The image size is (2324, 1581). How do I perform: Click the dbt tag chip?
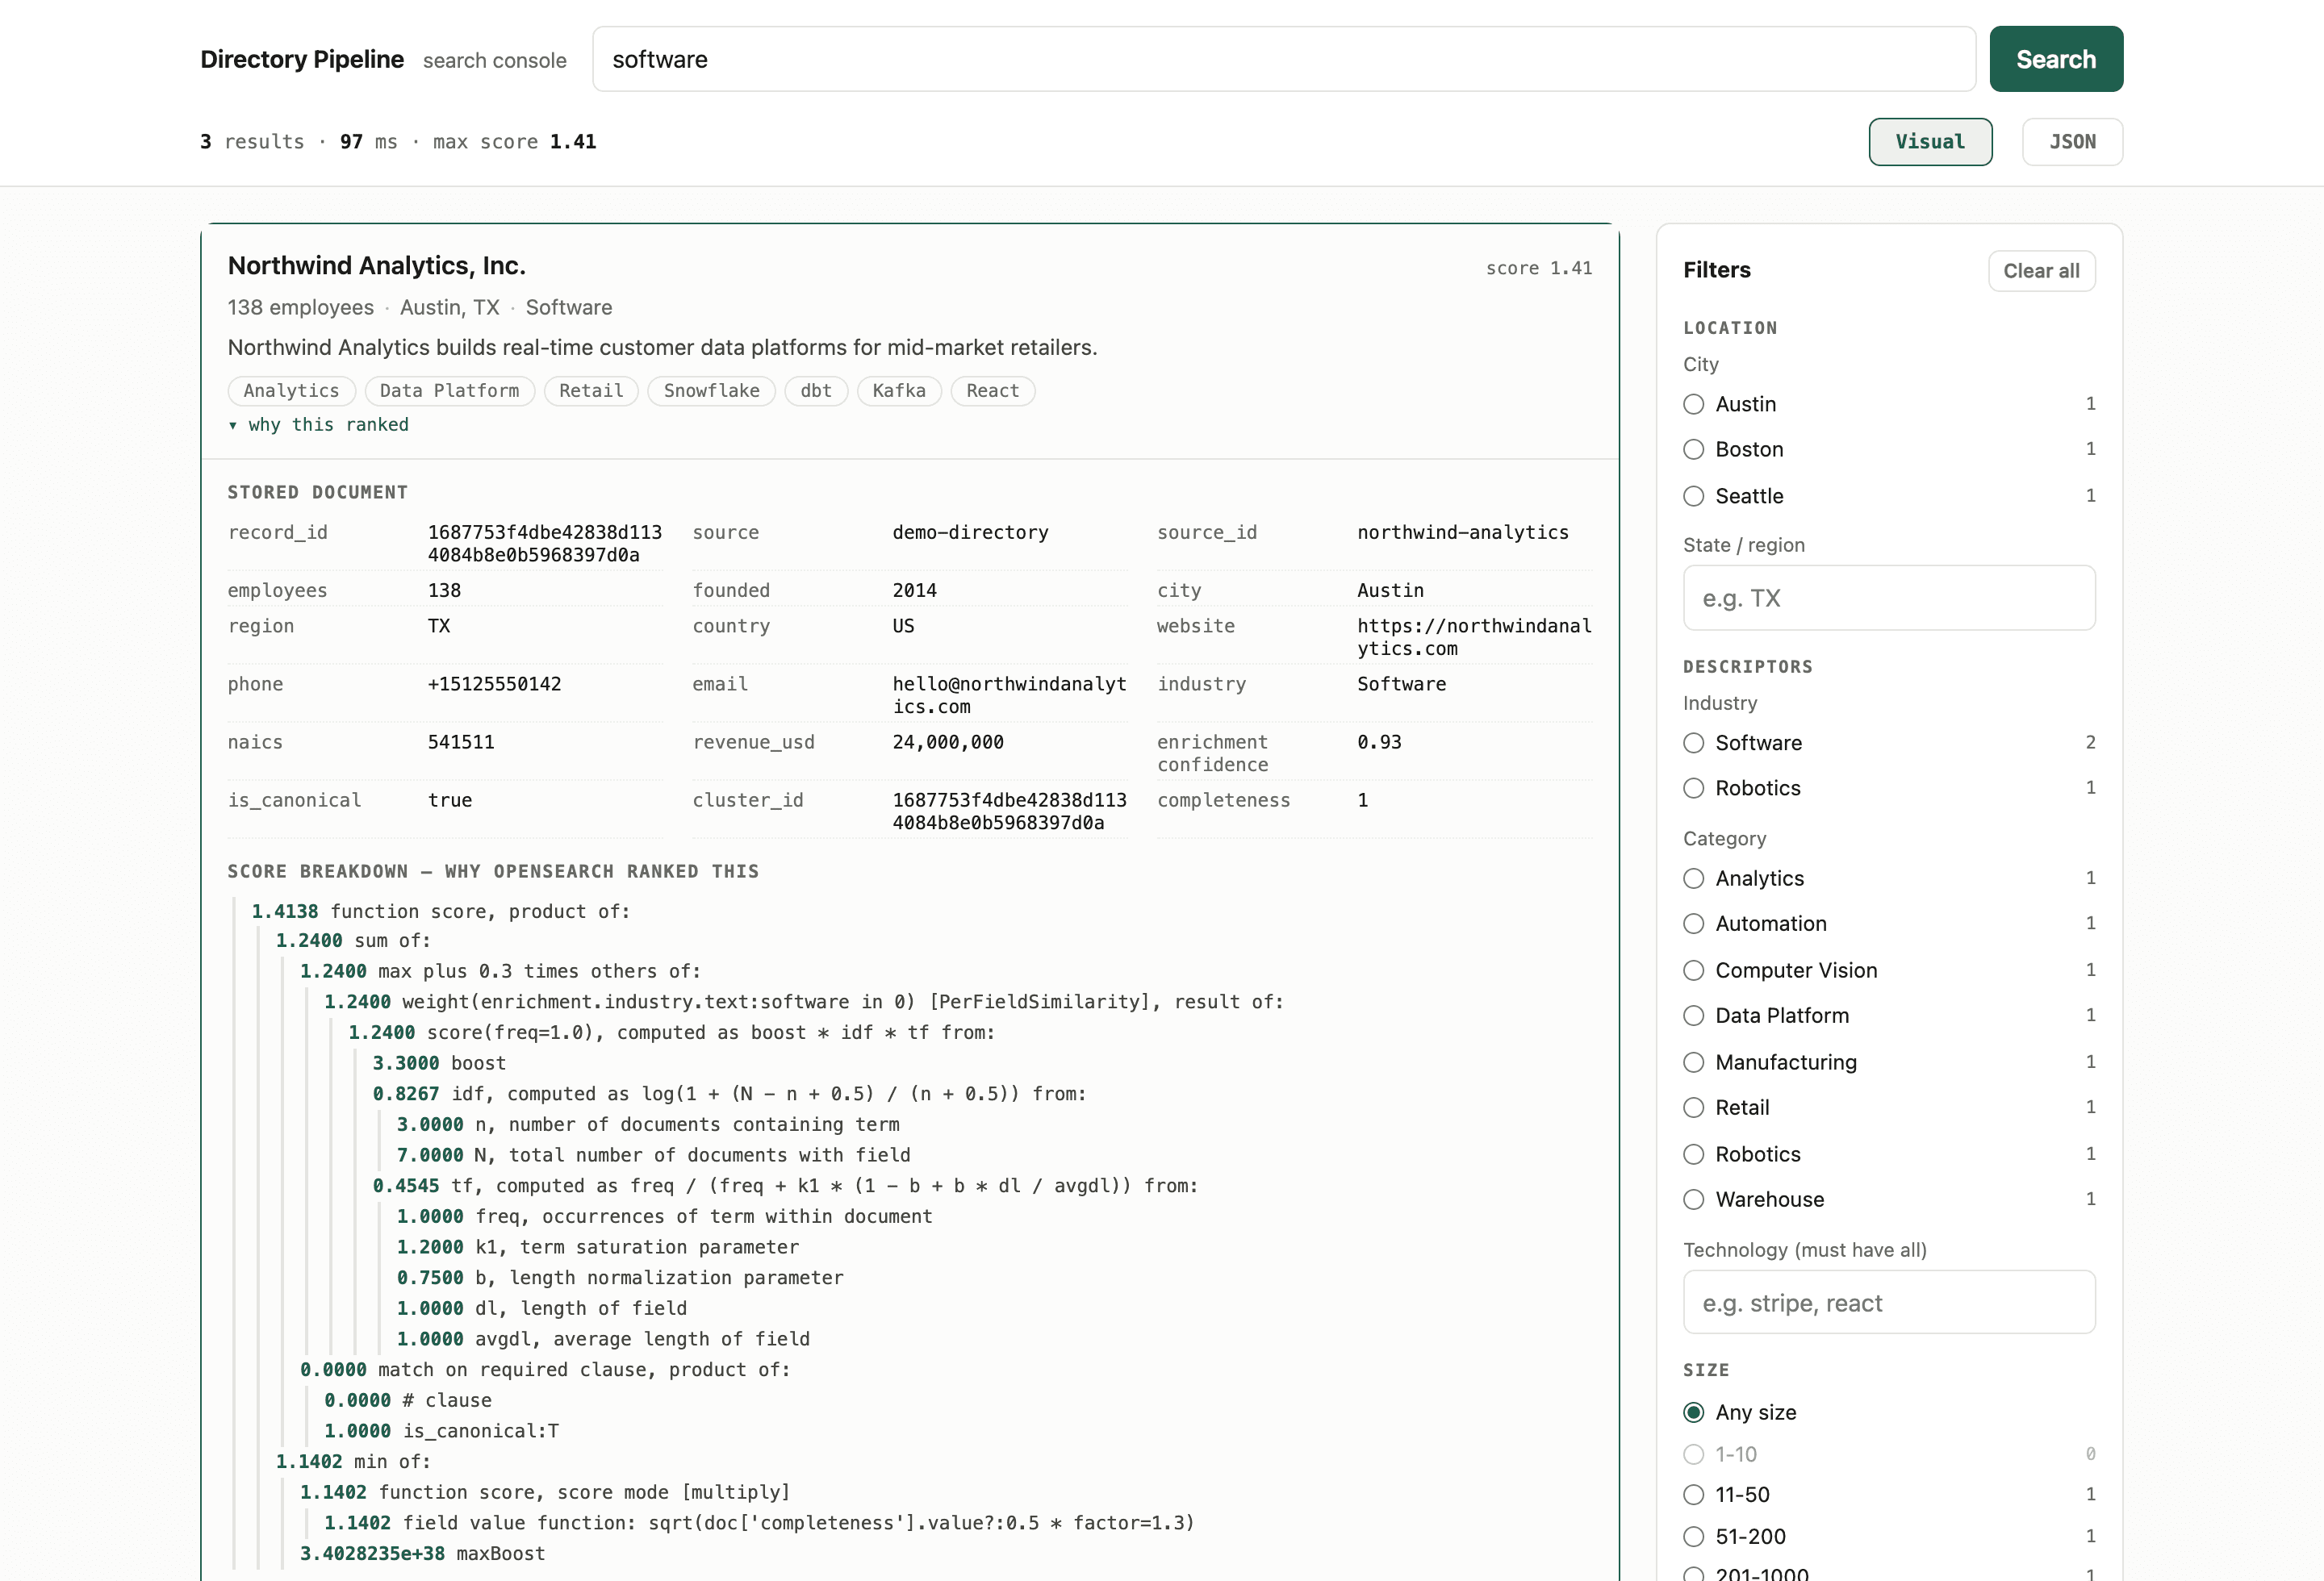pyautogui.click(x=816, y=390)
